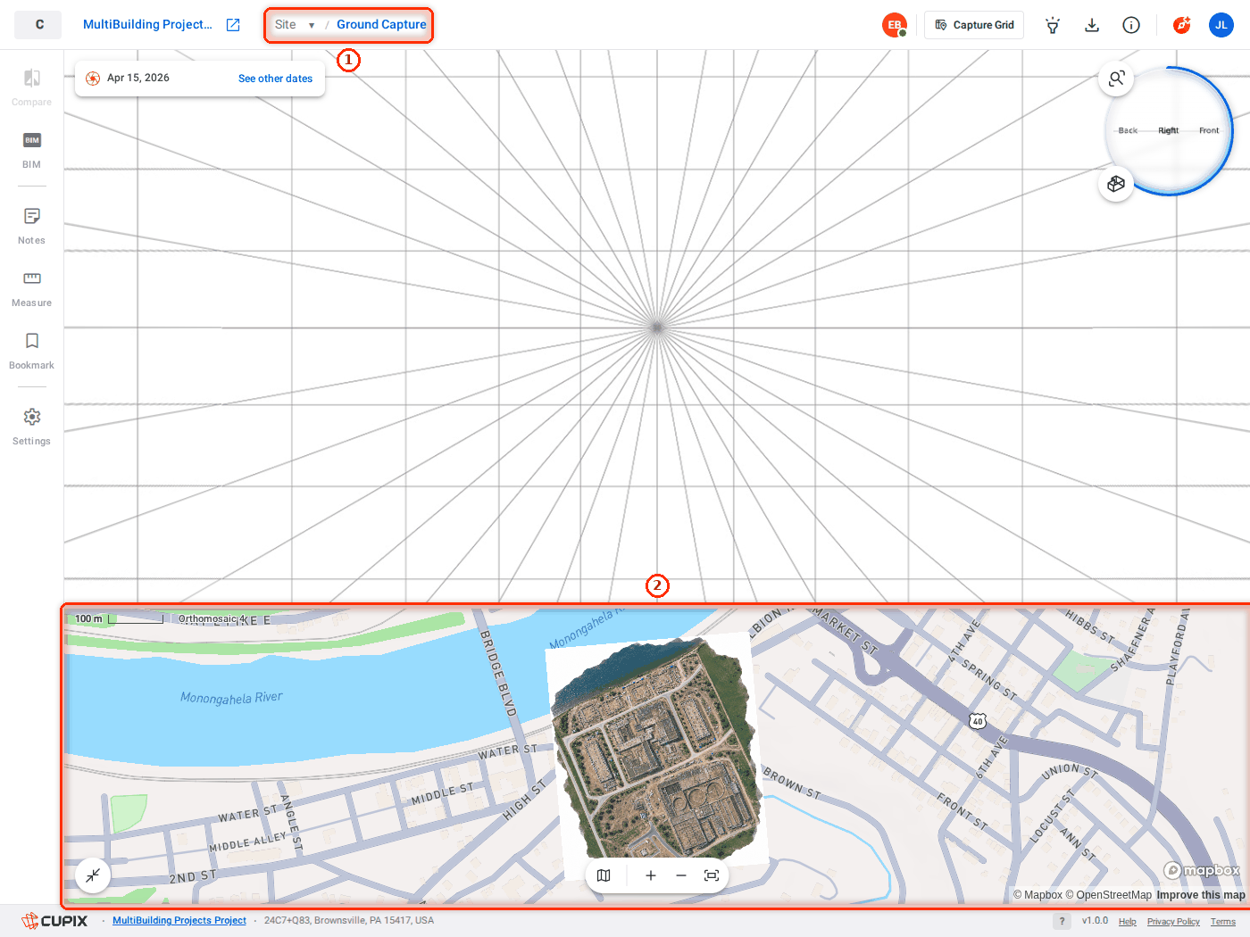Open Settings in the sidebar

pos(31,427)
